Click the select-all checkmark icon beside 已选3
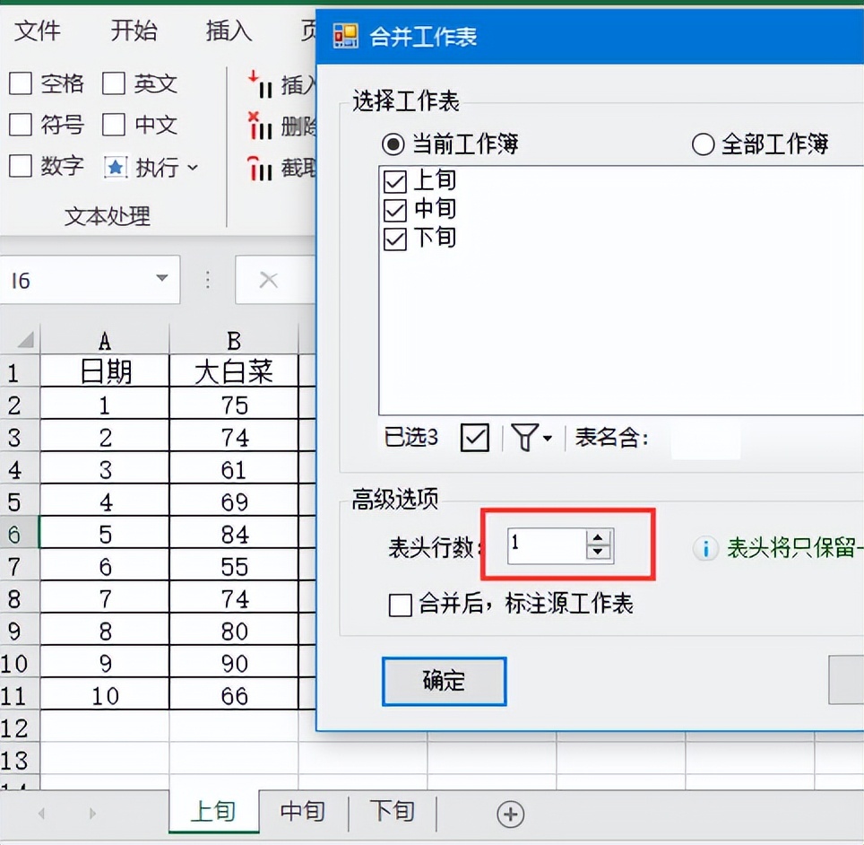Image resolution: width=864 pixels, height=845 pixels. pyautogui.click(x=474, y=438)
